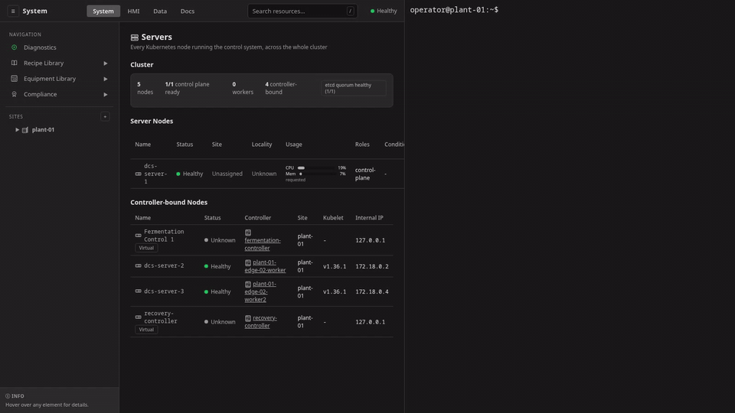Switch to the Data tab
Screen dimensions: 735x413
(160, 11)
